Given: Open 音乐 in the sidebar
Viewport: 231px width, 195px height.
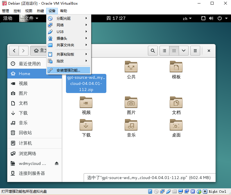Looking at the screenshot, I should pyautogui.click(x=35, y=123).
